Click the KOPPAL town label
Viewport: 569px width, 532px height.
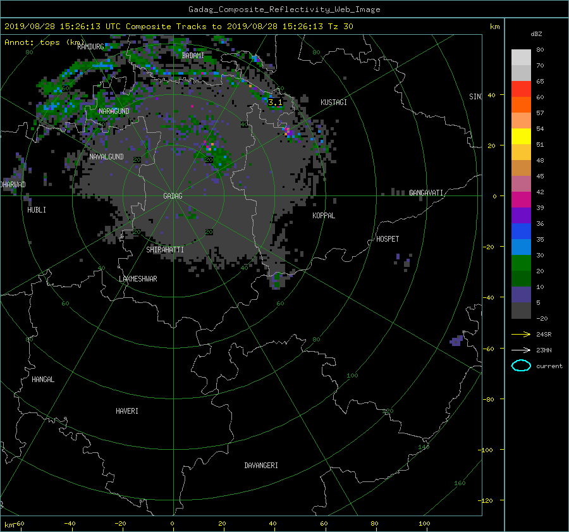click(324, 216)
